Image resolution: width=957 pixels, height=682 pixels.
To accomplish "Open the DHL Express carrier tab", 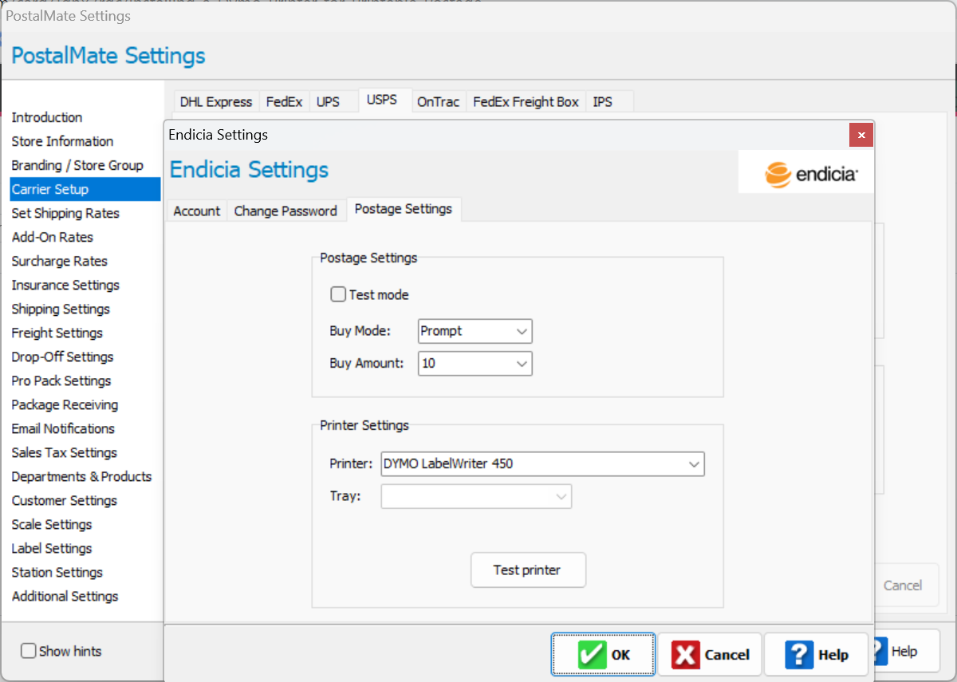I will (x=216, y=102).
